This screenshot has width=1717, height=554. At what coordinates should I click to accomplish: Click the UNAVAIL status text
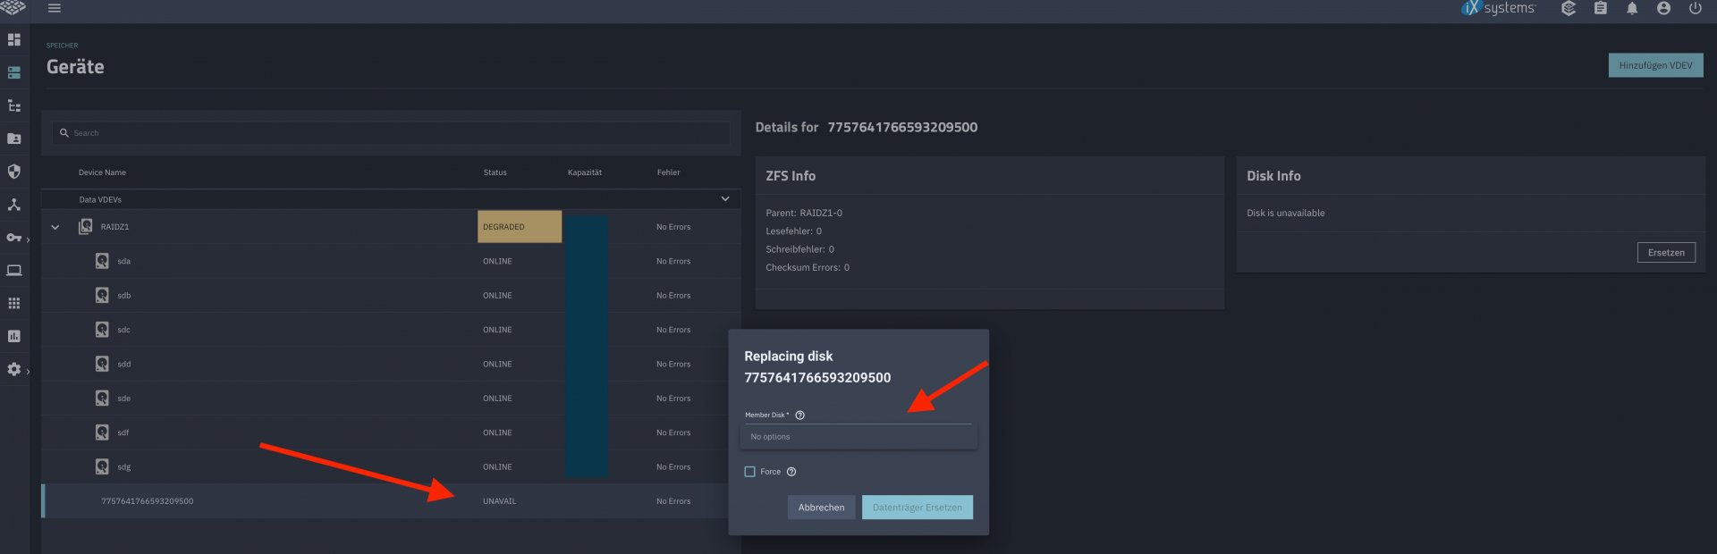(499, 501)
